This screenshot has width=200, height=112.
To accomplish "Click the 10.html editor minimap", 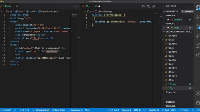I will 74,15.
